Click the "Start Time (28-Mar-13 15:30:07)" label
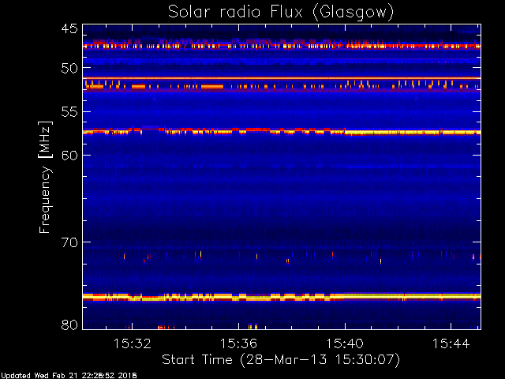This screenshot has height=379, width=505. coord(281,360)
